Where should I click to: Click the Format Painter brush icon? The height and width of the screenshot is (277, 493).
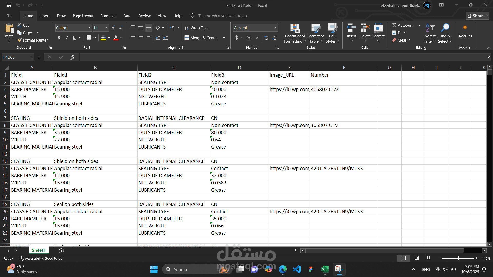[x=20, y=40]
